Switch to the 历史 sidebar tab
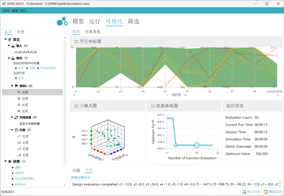 coord(21,32)
